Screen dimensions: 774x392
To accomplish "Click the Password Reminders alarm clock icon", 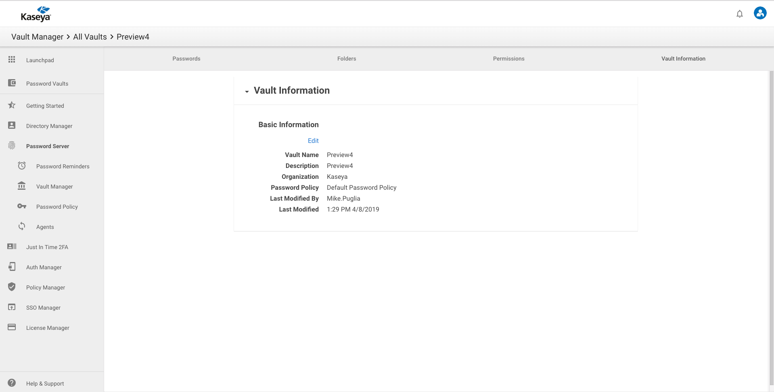I will [22, 166].
